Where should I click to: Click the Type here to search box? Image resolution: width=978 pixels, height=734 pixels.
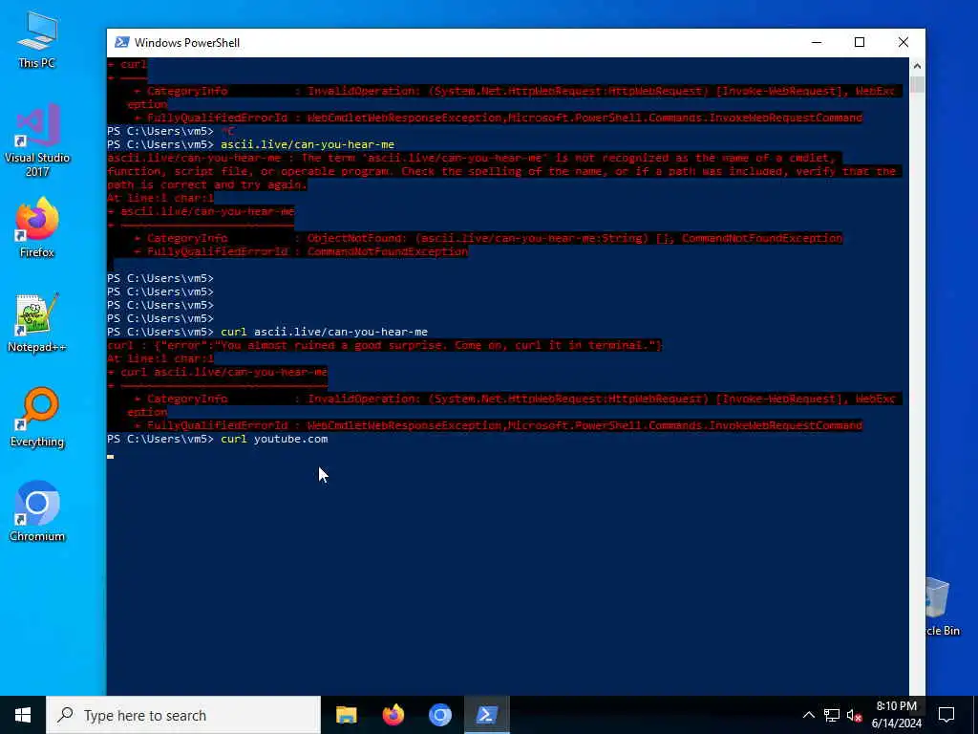183,715
